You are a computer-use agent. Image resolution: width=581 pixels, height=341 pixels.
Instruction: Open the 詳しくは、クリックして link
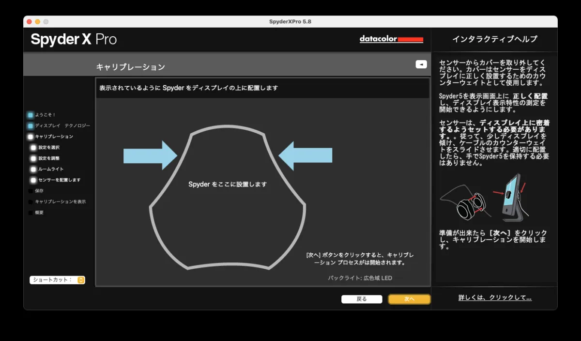pyautogui.click(x=495, y=298)
